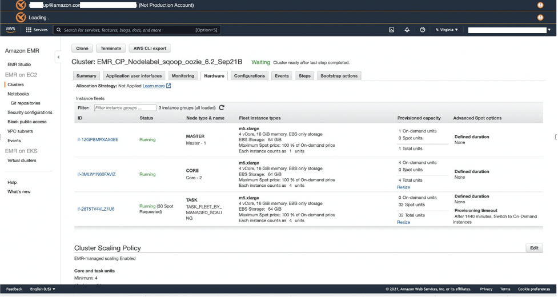Open the N. Virginia region dropdown
Screen dimensions: 558x297
coord(447,30)
